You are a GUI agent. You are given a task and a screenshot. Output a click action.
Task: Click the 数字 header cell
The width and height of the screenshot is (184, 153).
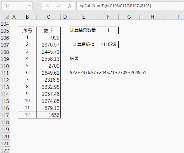tap(48, 30)
